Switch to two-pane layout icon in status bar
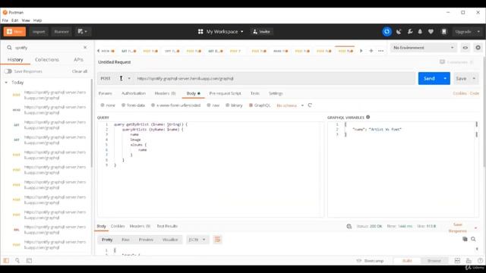 457,261
